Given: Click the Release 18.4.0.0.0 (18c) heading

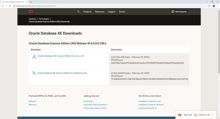Looking at the screenshot, I should tap(67, 43).
